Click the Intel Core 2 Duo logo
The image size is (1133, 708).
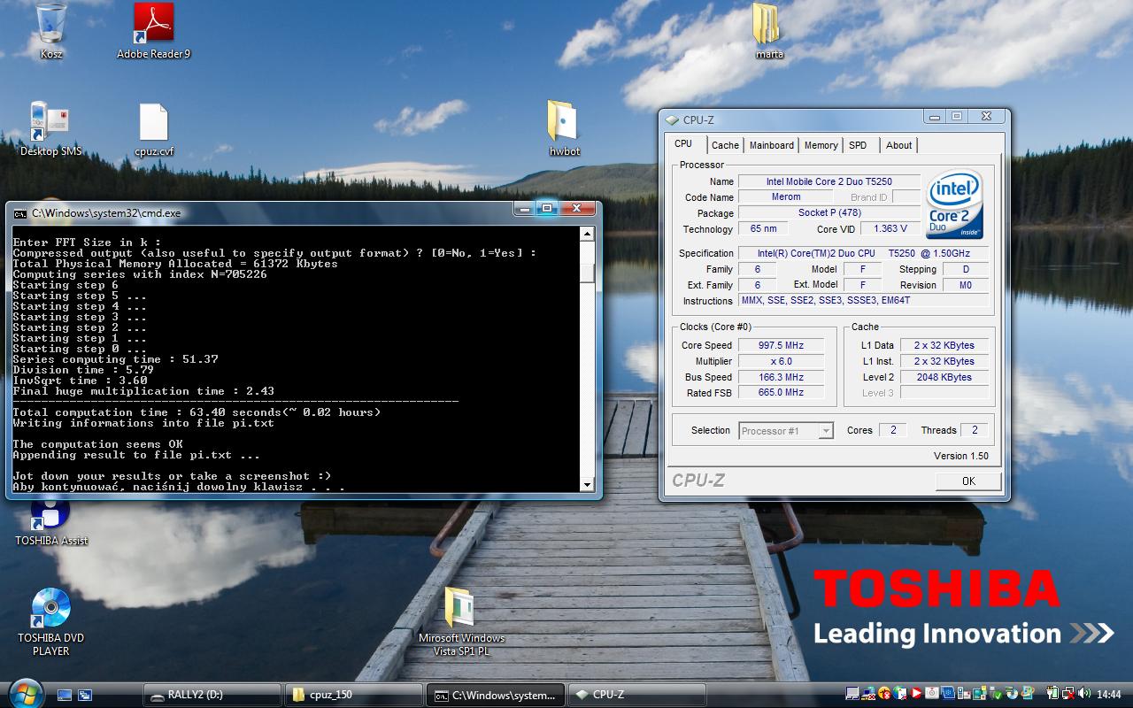click(x=955, y=204)
